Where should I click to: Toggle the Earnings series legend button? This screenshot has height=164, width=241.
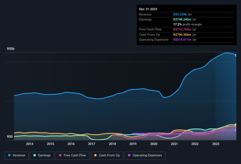[x=42, y=156]
